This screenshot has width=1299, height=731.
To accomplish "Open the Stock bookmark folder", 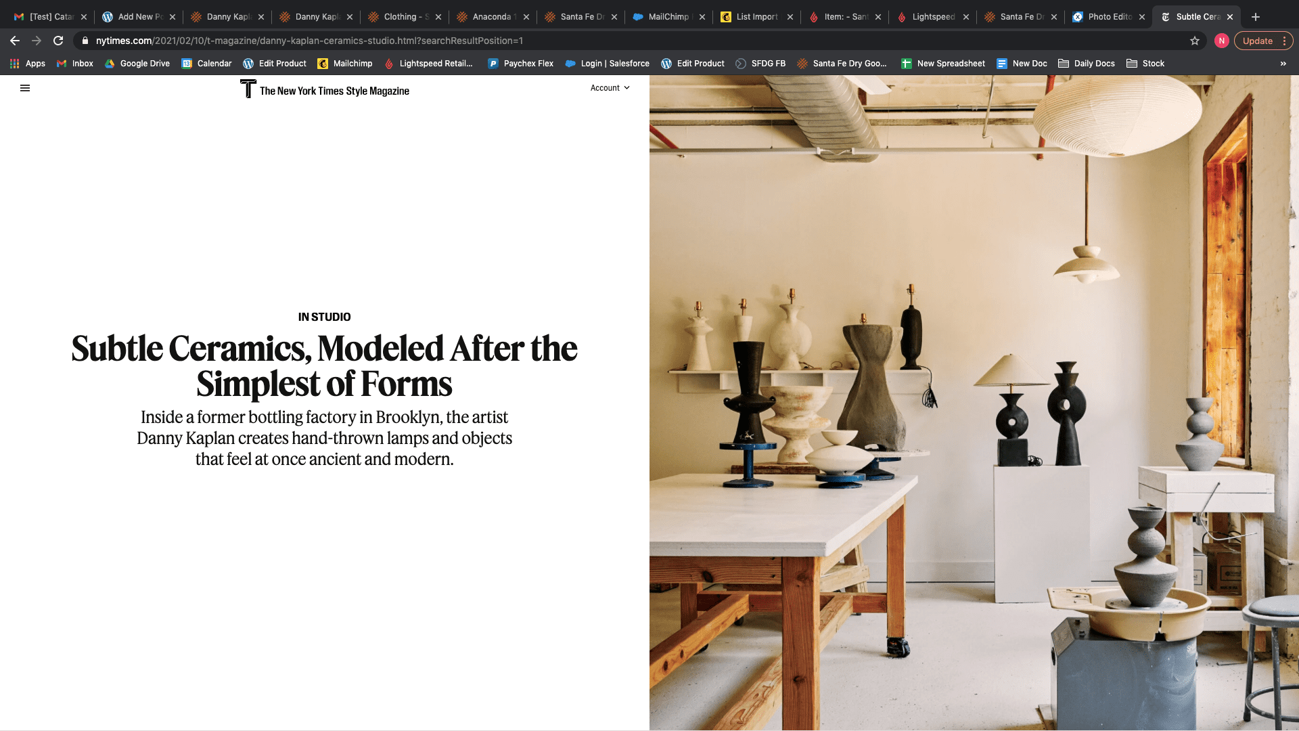I will point(1145,64).
